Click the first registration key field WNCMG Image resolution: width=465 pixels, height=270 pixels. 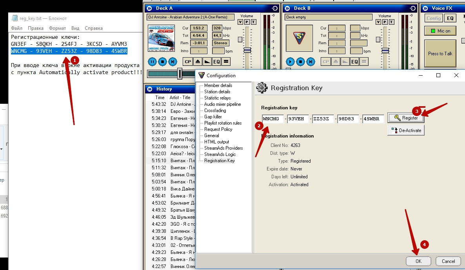coord(273,119)
